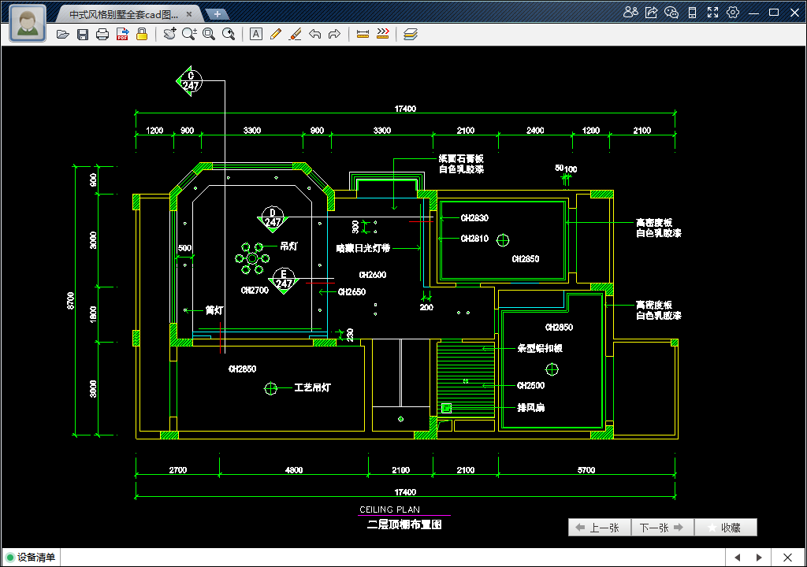Click the 二层顶棚布置图 title text

pyautogui.click(x=404, y=524)
